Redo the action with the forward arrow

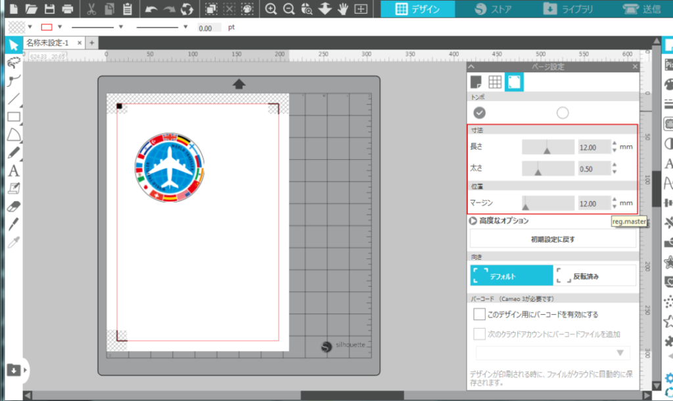coord(169,9)
